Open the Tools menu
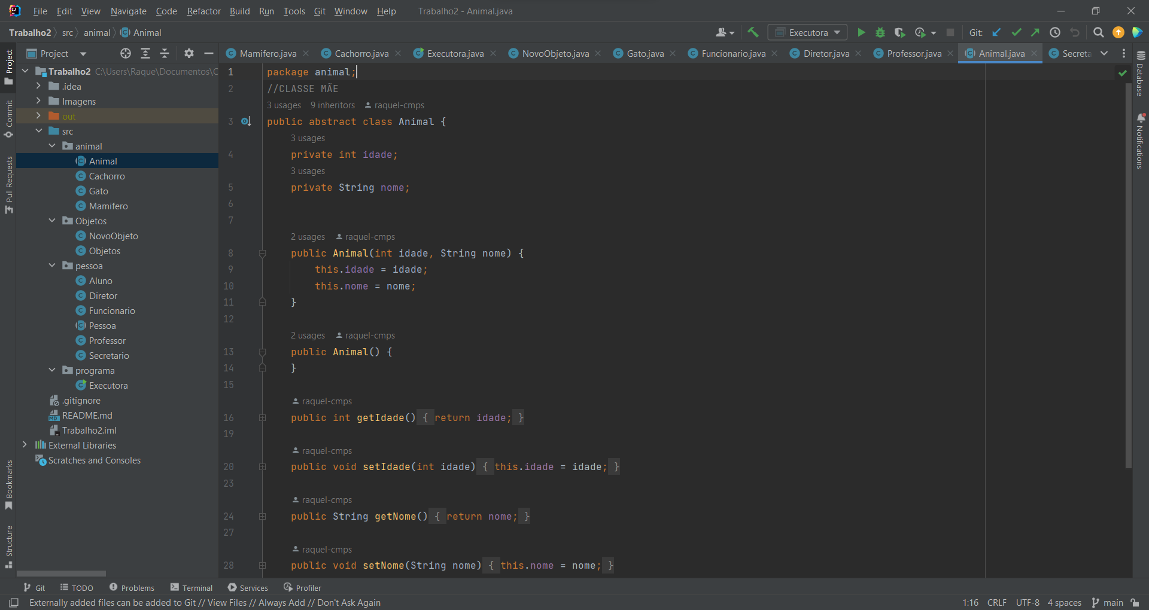1149x610 pixels. 294,11
